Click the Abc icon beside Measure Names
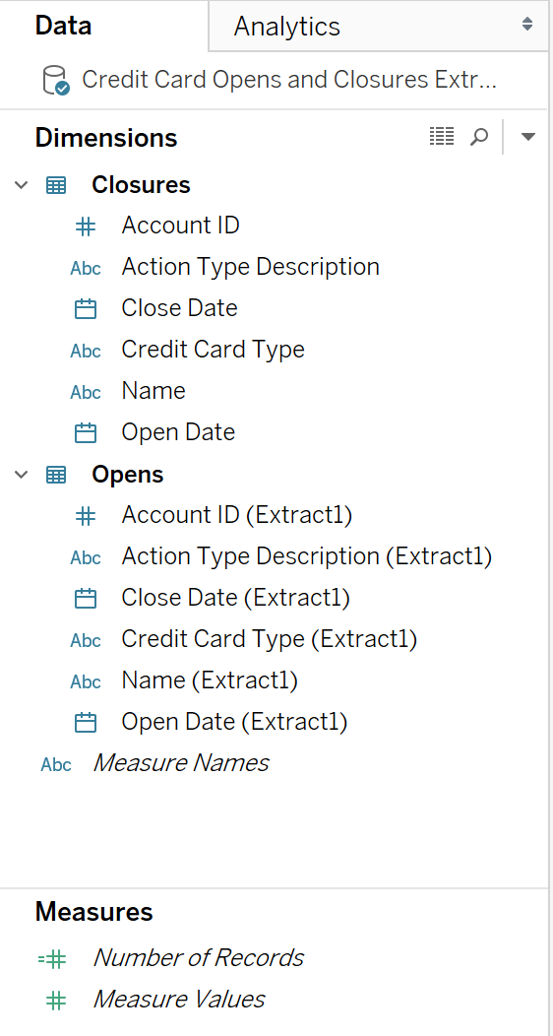The height and width of the screenshot is (1036, 553). tap(56, 764)
